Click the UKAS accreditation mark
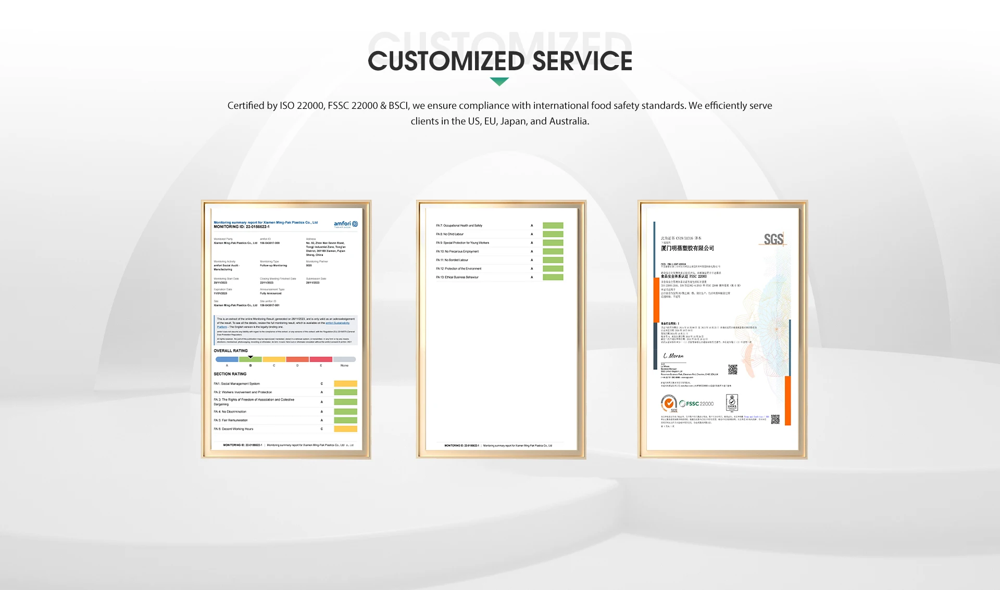 pyautogui.click(x=732, y=402)
